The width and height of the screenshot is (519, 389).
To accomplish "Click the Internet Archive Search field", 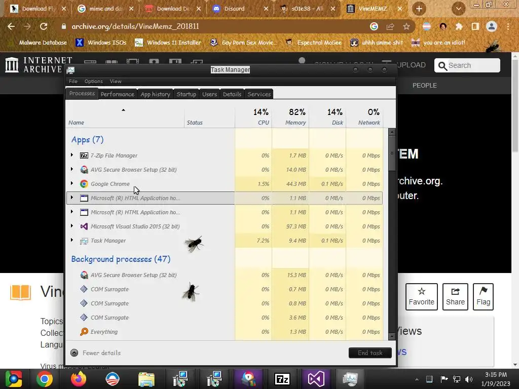I will tap(467, 65).
